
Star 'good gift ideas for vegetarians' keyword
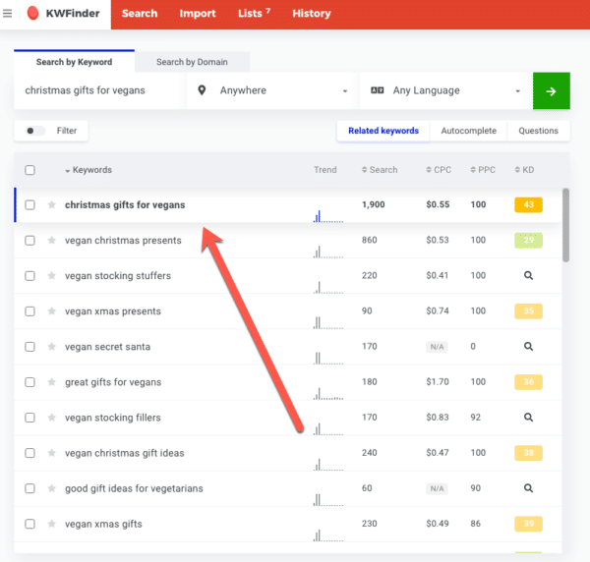(52, 488)
